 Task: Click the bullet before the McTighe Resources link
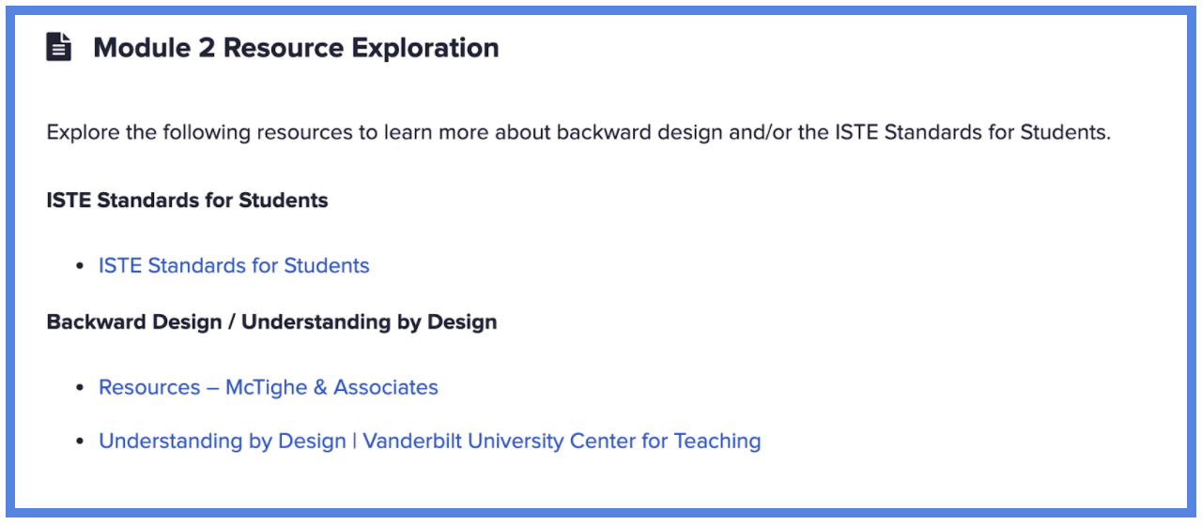pyautogui.click(x=81, y=388)
